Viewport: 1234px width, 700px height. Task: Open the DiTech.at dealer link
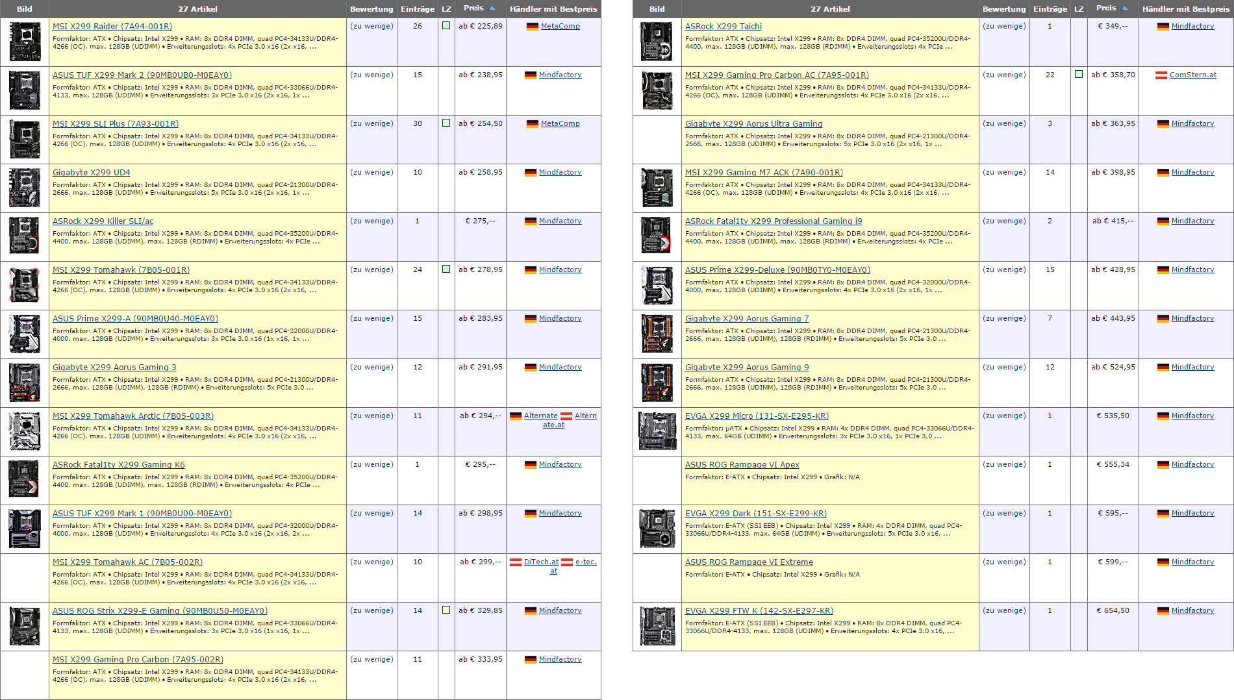[541, 562]
